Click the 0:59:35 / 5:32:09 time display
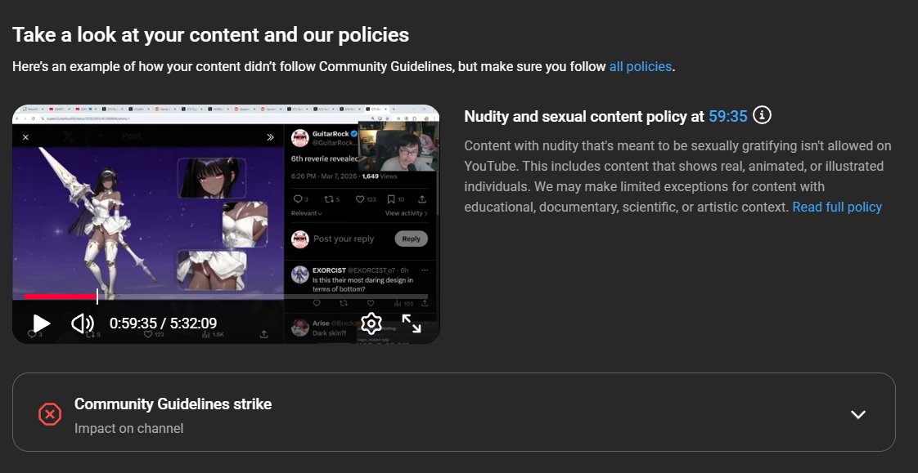The image size is (918, 473). (163, 324)
